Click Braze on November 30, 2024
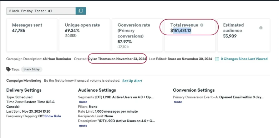This screenshot has height=138, width=279. coord(190,59)
